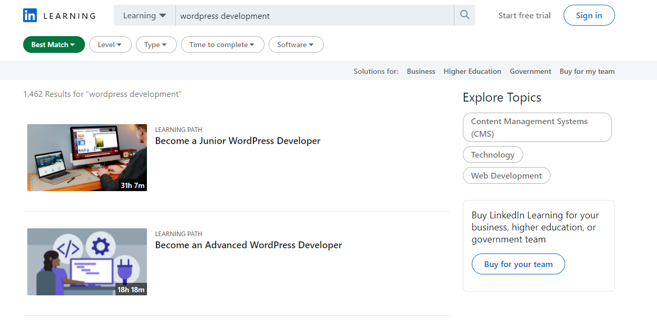
Task: Select the Web Development topic
Action: click(x=506, y=175)
